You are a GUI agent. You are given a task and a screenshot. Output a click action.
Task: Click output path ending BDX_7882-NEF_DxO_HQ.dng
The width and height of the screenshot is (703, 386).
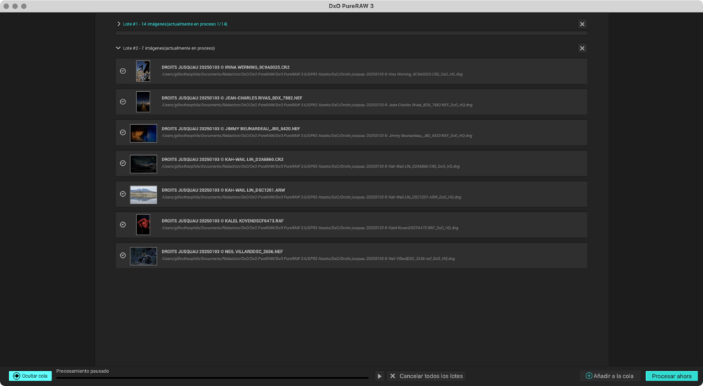[317, 105]
